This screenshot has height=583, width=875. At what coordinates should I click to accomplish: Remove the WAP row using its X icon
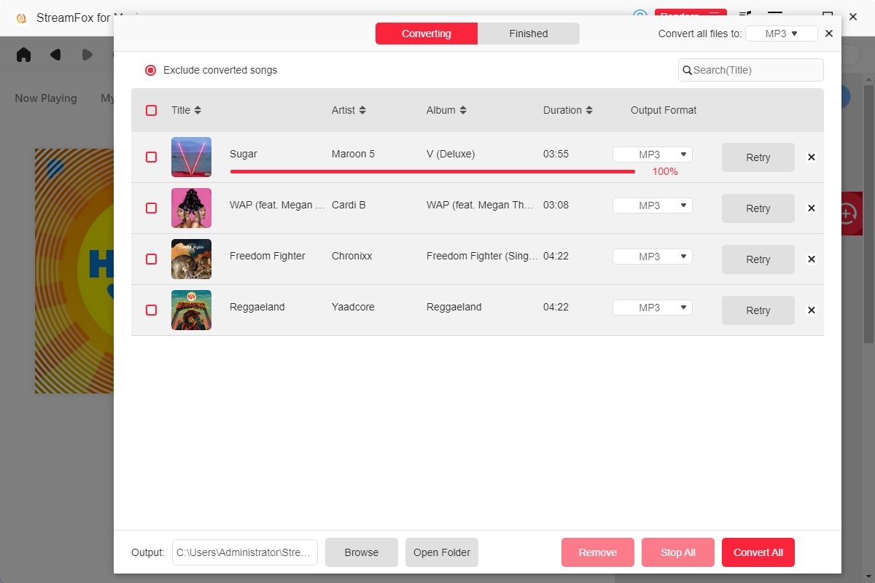(812, 208)
